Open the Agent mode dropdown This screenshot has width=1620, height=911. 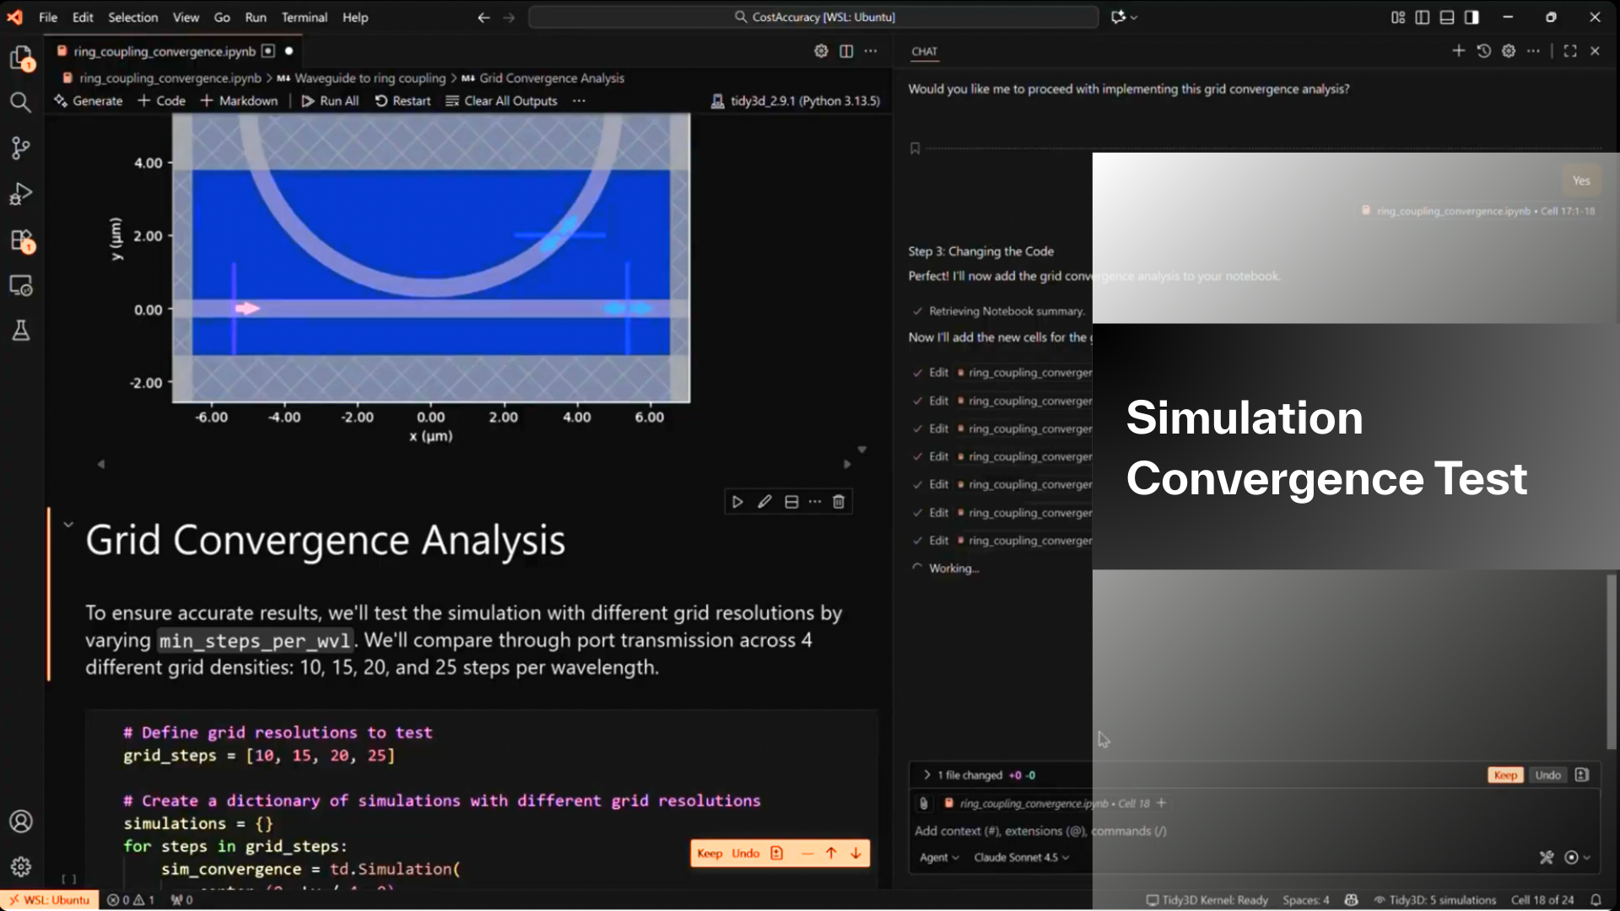[x=938, y=857]
